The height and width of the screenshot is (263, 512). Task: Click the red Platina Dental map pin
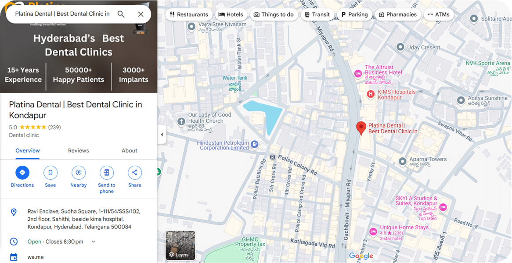coord(361,128)
